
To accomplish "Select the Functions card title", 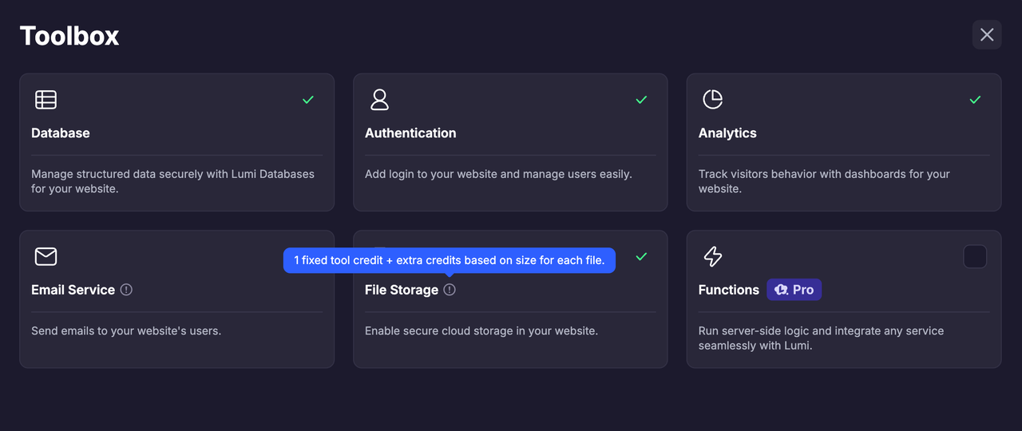I will click(729, 290).
